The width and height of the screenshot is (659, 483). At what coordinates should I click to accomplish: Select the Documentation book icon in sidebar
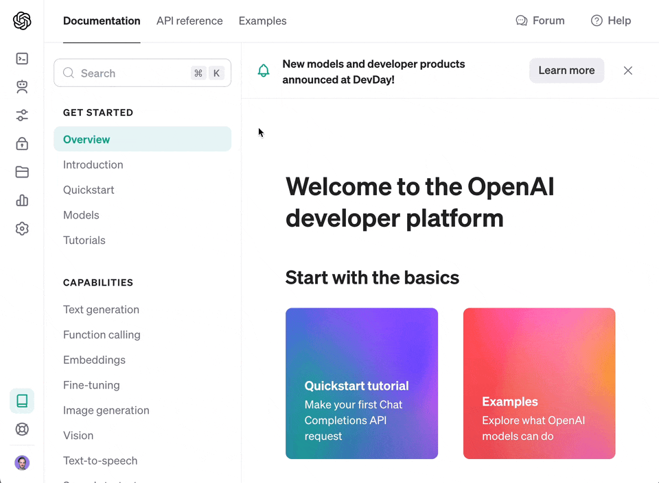click(22, 401)
